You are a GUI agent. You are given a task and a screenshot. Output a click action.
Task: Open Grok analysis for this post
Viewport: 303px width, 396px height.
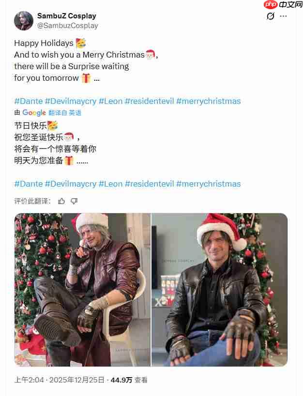click(271, 16)
